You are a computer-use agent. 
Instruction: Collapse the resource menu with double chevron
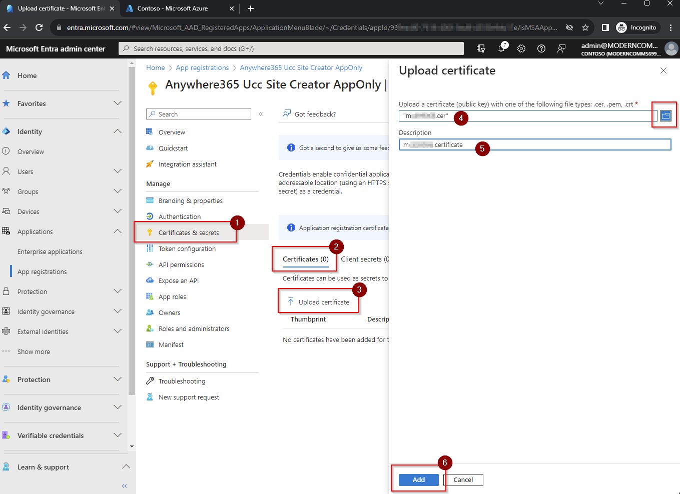tap(261, 114)
